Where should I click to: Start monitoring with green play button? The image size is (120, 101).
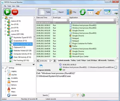(7, 12)
